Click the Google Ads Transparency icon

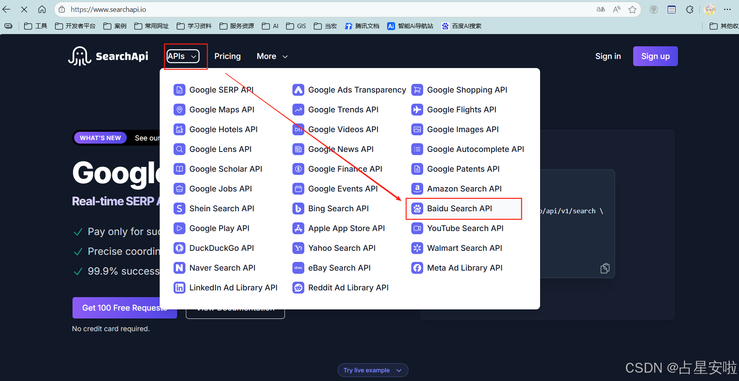(x=298, y=90)
